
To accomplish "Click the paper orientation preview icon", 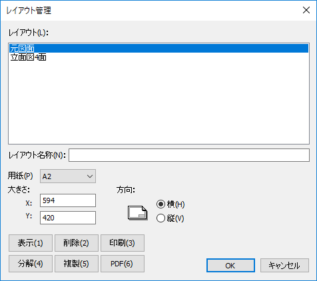I will pyautogui.click(x=138, y=213).
